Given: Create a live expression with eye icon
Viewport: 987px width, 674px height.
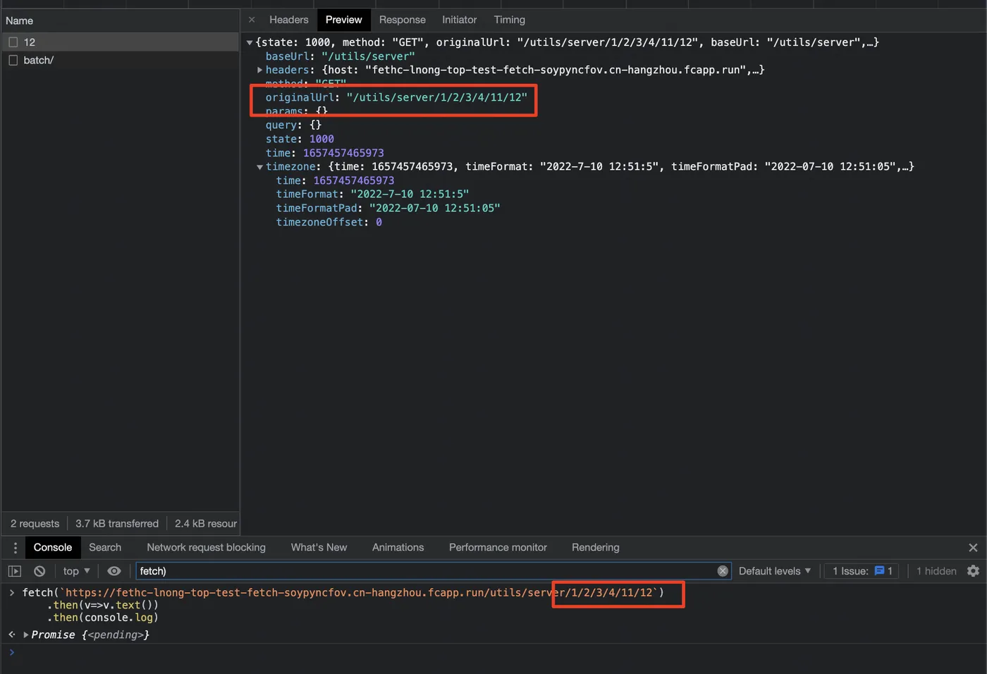Looking at the screenshot, I should 114,571.
